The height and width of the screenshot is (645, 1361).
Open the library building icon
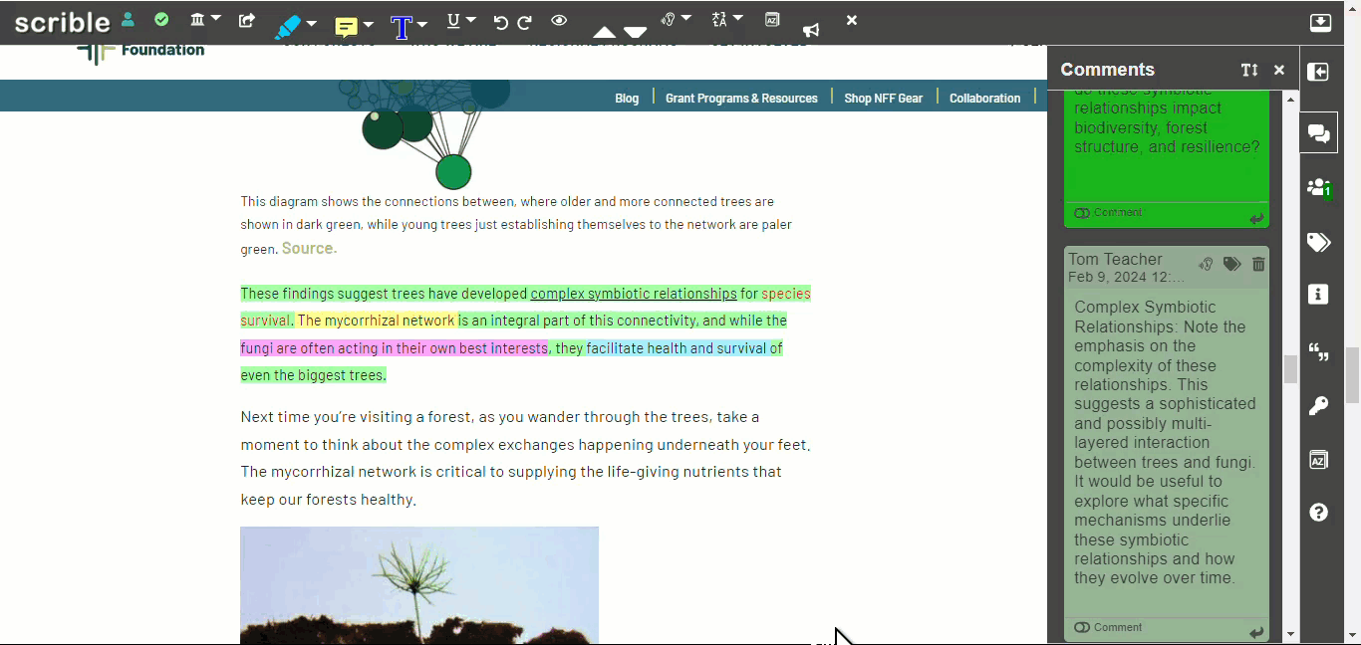[x=197, y=20]
